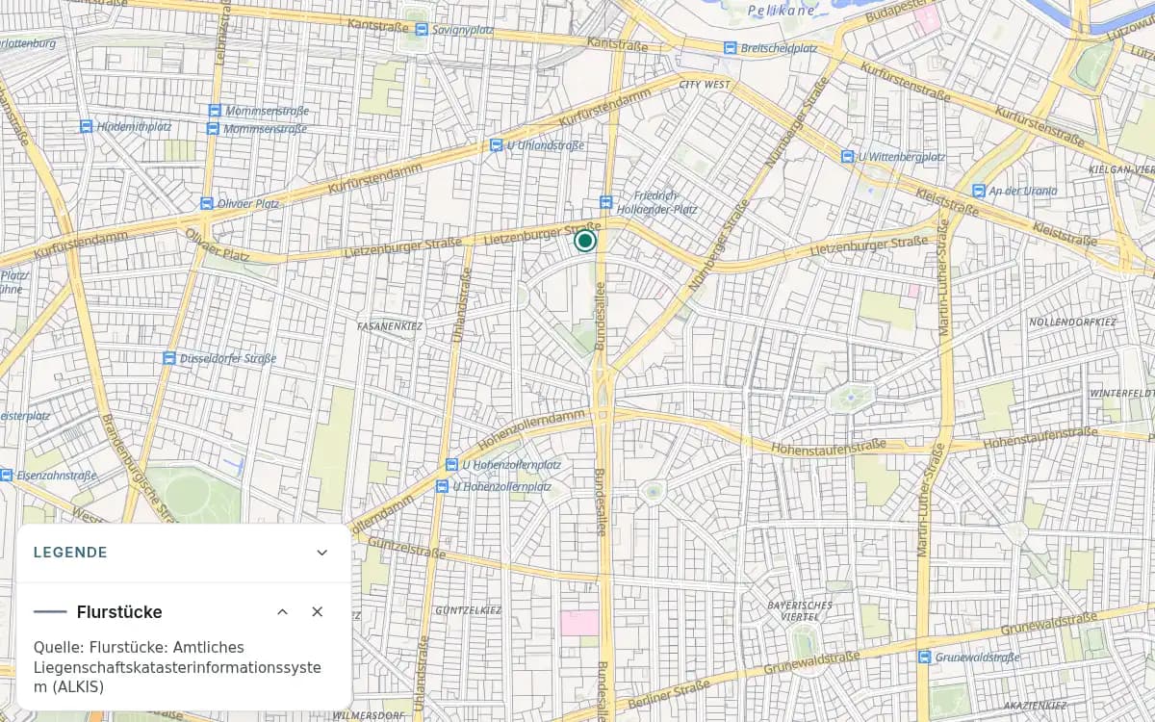Collapse the Flurstücke layer details

pyautogui.click(x=283, y=612)
